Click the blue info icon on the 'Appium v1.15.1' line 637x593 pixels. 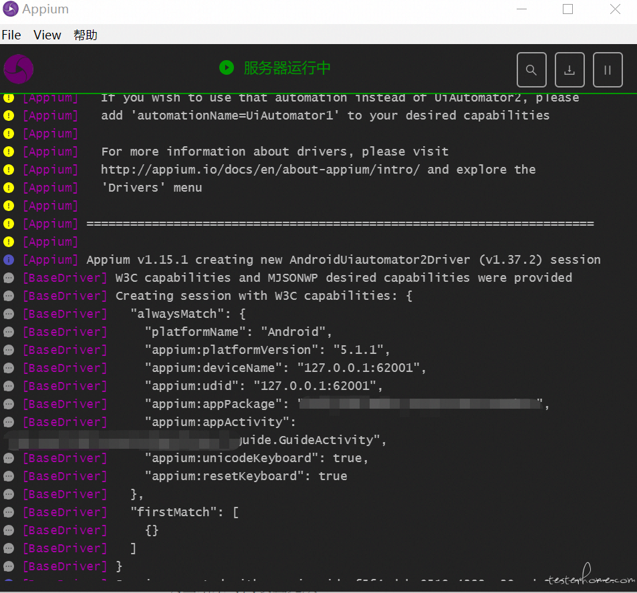point(9,260)
